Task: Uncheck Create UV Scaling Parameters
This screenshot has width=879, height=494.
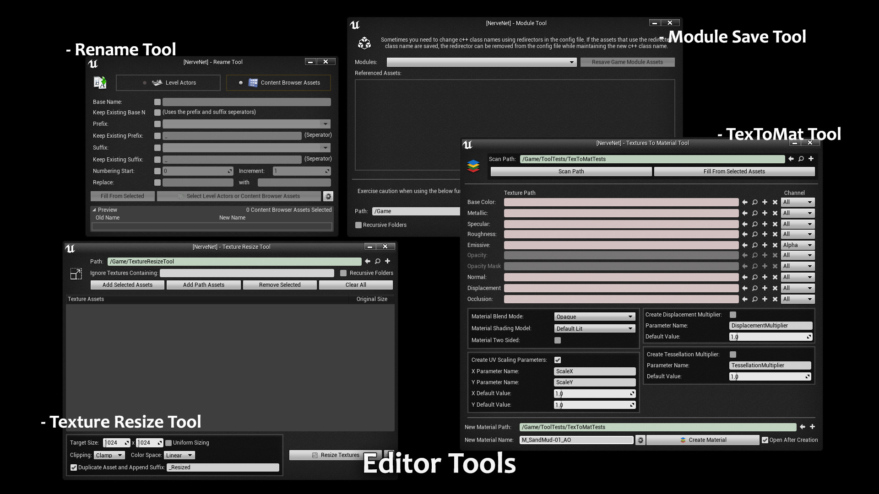Action: [558, 360]
